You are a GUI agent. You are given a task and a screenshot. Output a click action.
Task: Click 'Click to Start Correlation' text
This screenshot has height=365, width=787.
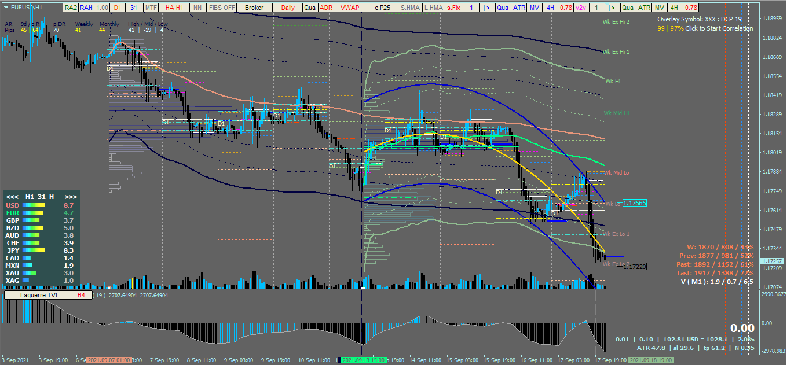pyautogui.click(x=719, y=28)
